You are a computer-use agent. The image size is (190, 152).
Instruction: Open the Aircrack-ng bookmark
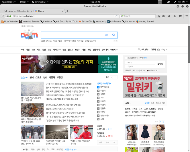pyautogui.click(x=99, y=22)
